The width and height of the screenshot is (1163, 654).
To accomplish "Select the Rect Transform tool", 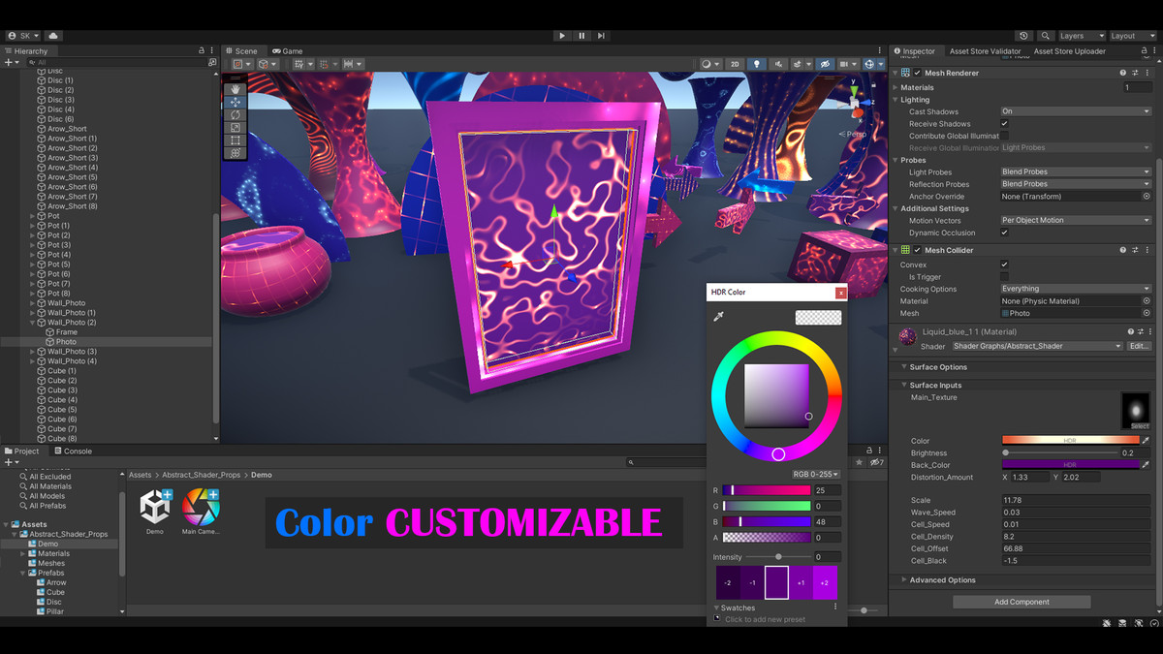I will tap(235, 140).
